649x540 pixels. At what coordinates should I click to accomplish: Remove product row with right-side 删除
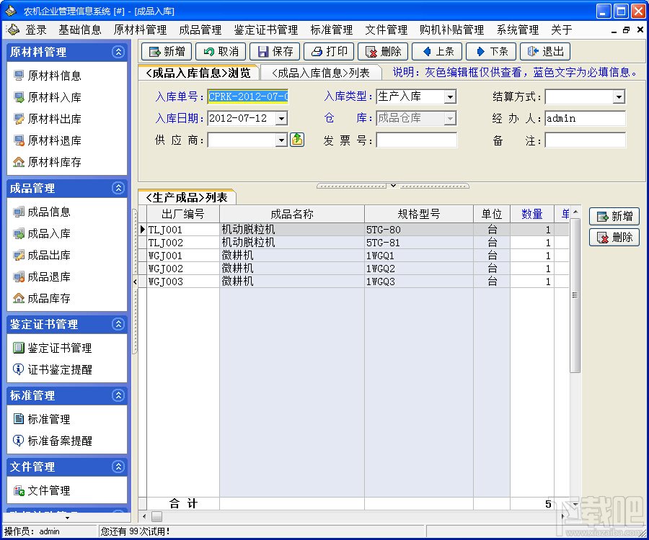tap(614, 237)
